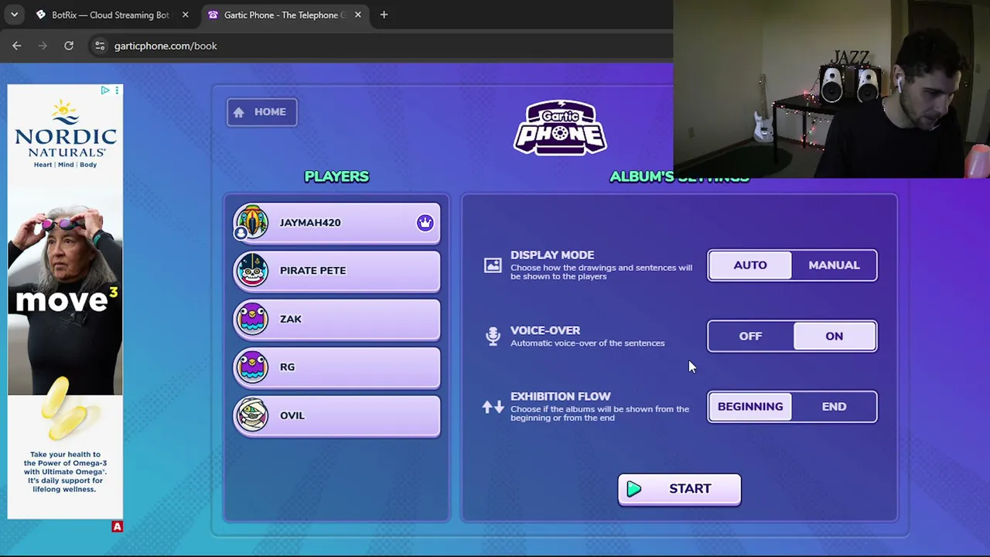Click PIRATE PETE's pirate avatar

252,270
